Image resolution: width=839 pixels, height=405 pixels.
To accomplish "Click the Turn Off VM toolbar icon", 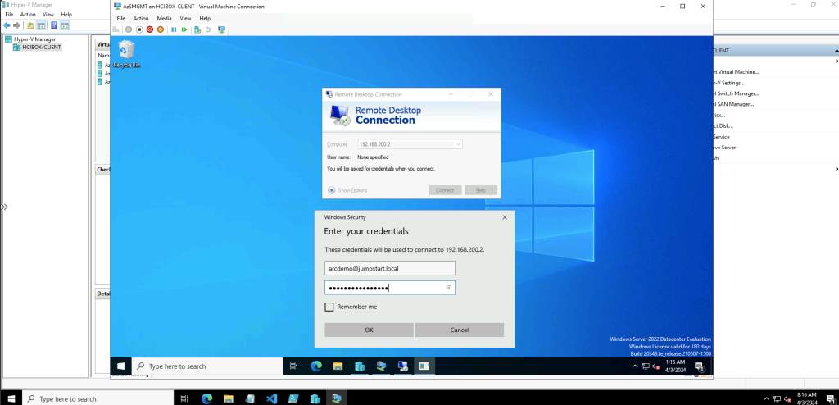I will 139,30.
